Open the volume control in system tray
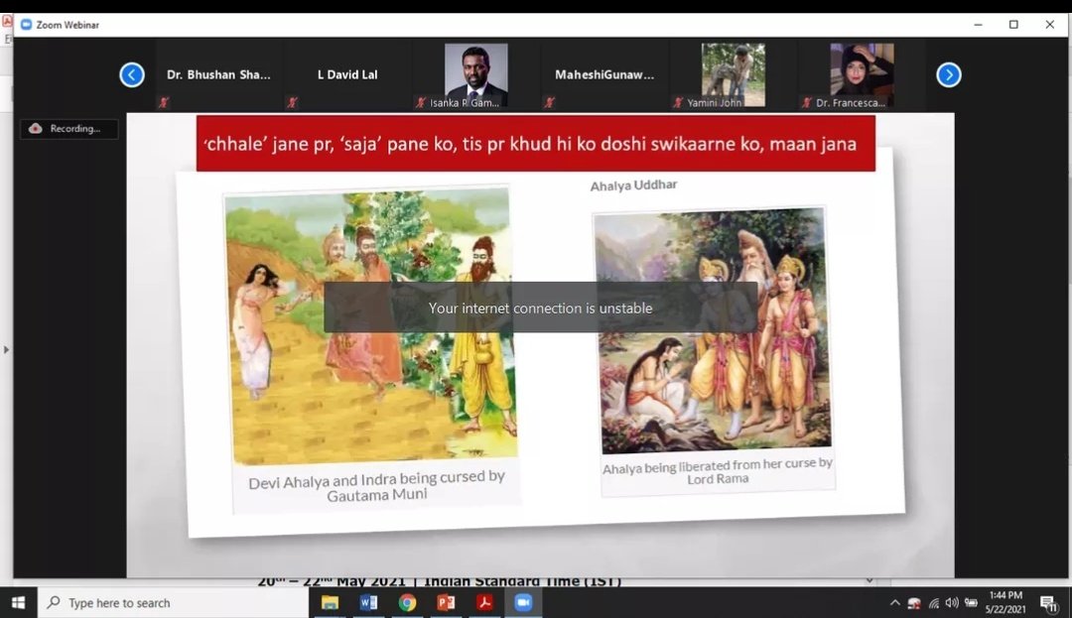1072x618 pixels. 952,603
